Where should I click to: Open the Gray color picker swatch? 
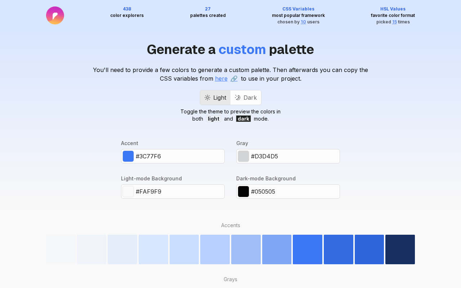[243, 156]
